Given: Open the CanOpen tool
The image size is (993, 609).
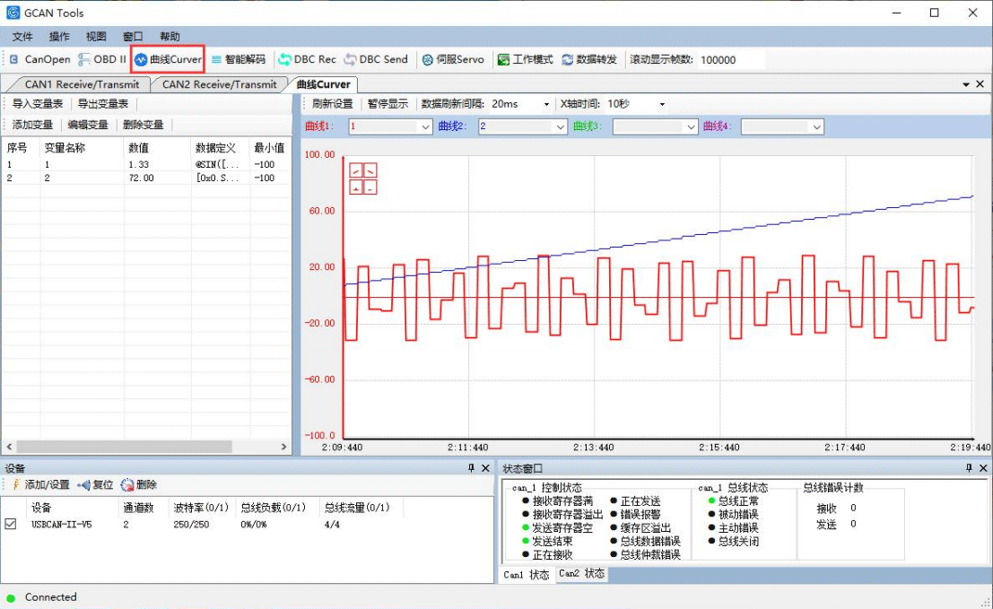Looking at the screenshot, I should (39, 59).
